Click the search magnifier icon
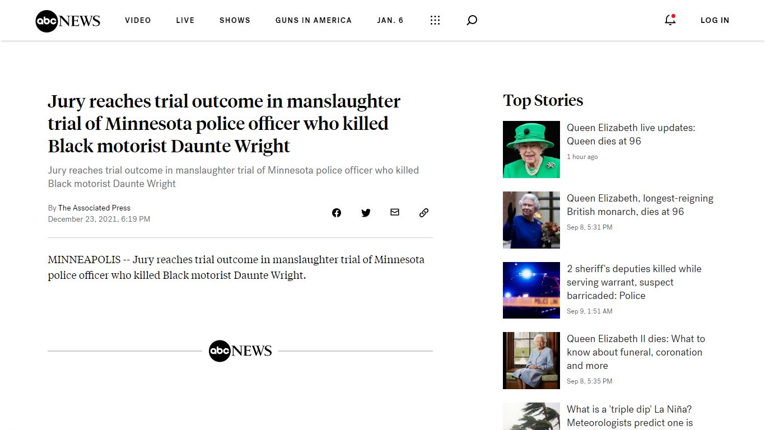Image resolution: width=765 pixels, height=430 pixels. click(x=472, y=20)
